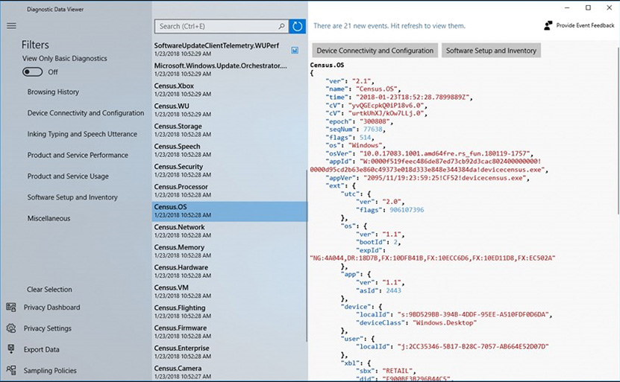Screen dimensions: 620x382
Task: Click Clear Selection
Action: click(49, 289)
